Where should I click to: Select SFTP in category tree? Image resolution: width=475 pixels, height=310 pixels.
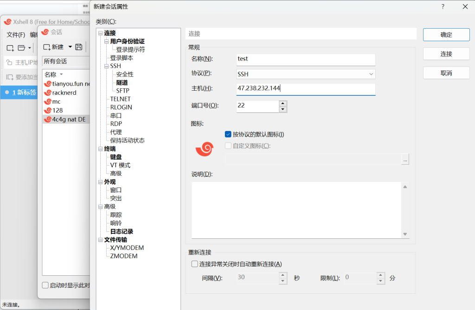(122, 91)
